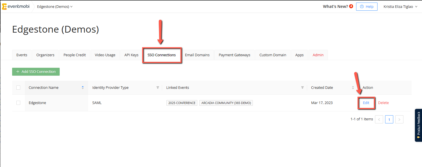The height and width of the screenshot is (167, 422).
Task: Delete the Edgestone connection
Action: click(383, 103)
